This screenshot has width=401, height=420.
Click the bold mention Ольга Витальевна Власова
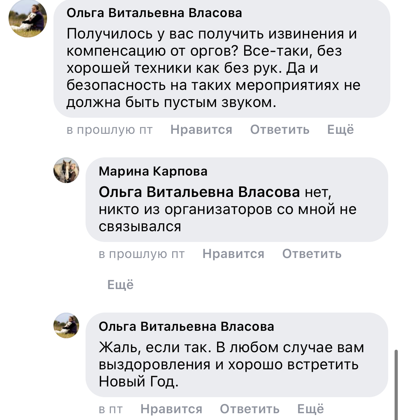199,192
